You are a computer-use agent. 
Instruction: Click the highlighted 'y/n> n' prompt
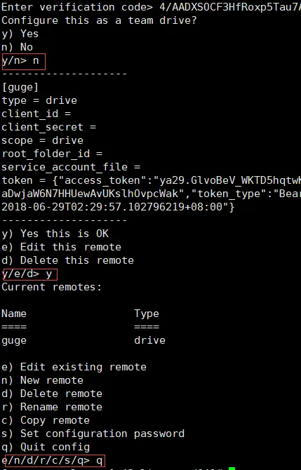click(24, 62)
